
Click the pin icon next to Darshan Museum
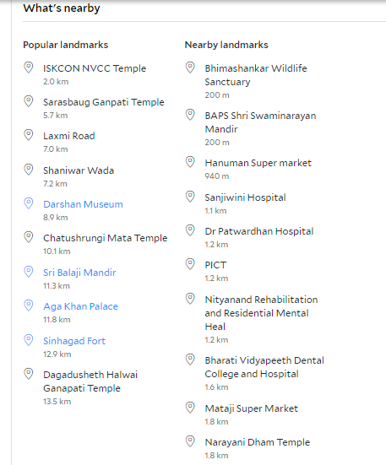[29, 203]
